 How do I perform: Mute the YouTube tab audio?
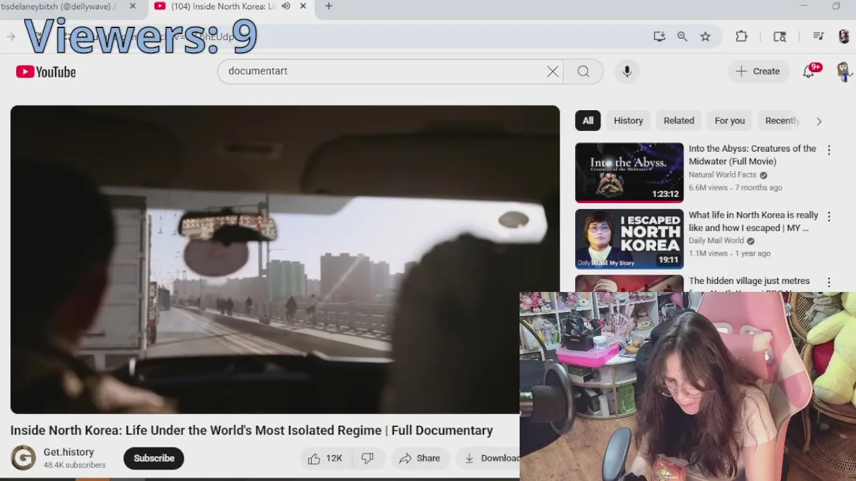pos(286,6)
